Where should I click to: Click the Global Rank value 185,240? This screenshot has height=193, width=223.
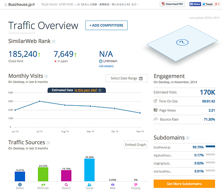[23, 54]
